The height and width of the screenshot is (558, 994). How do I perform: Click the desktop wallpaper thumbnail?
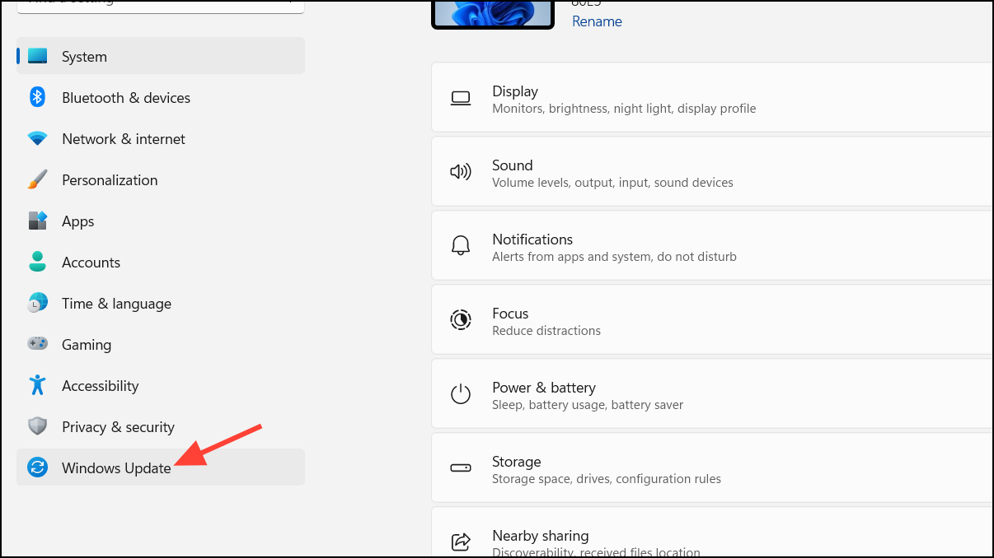pyautogui.click(x=493, y=14)
